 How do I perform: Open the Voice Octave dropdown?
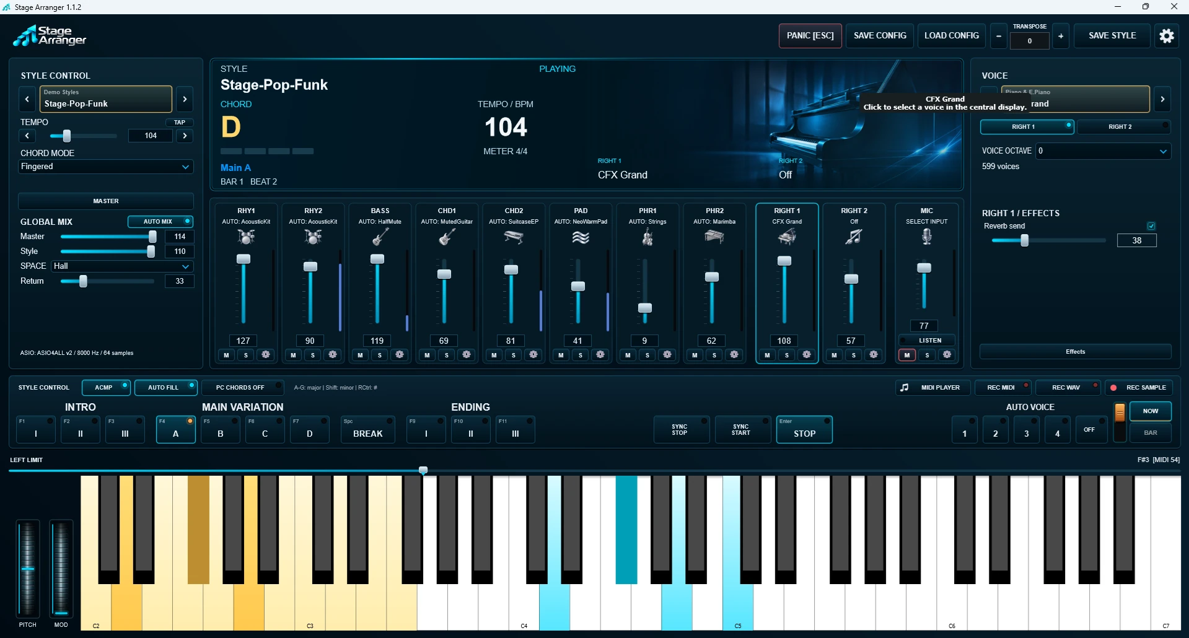[x=1103, y=151]
